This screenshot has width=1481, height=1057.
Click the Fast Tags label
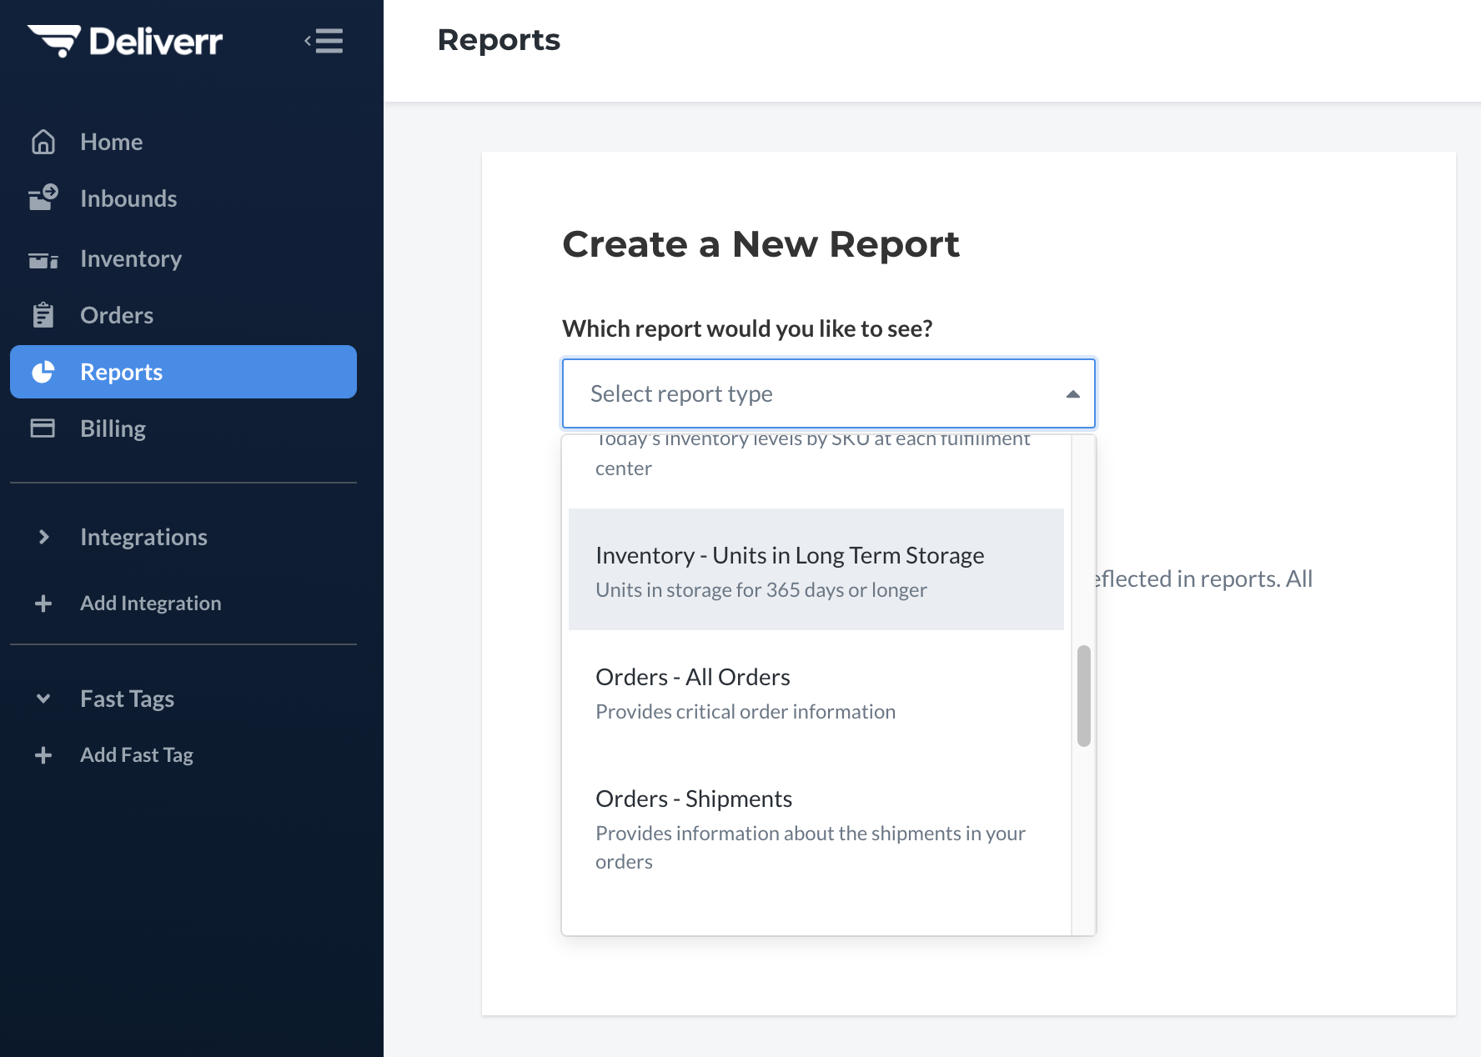coord(127,699)
